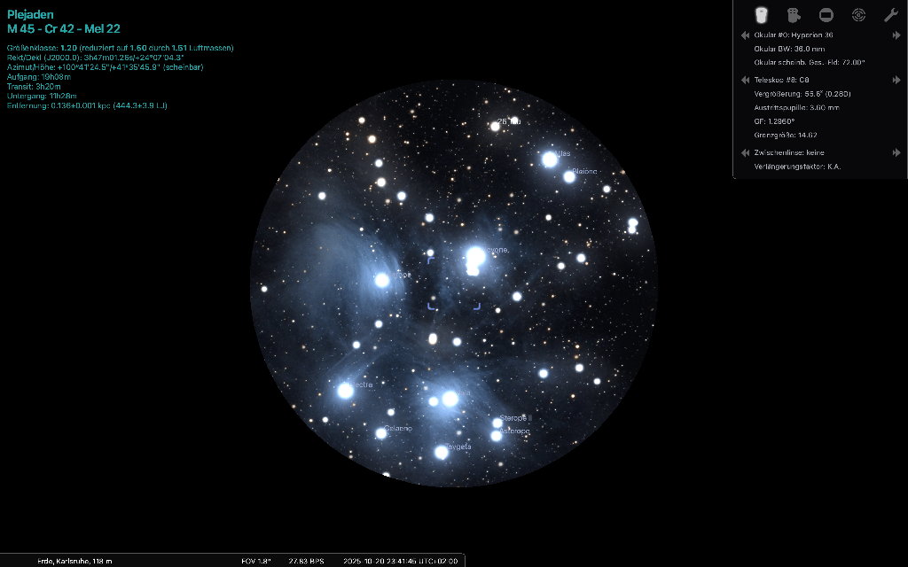Viewport: 908px width, 567px height.
Task: Click the Vergrößerung 55.6x value
Action: 802,94
